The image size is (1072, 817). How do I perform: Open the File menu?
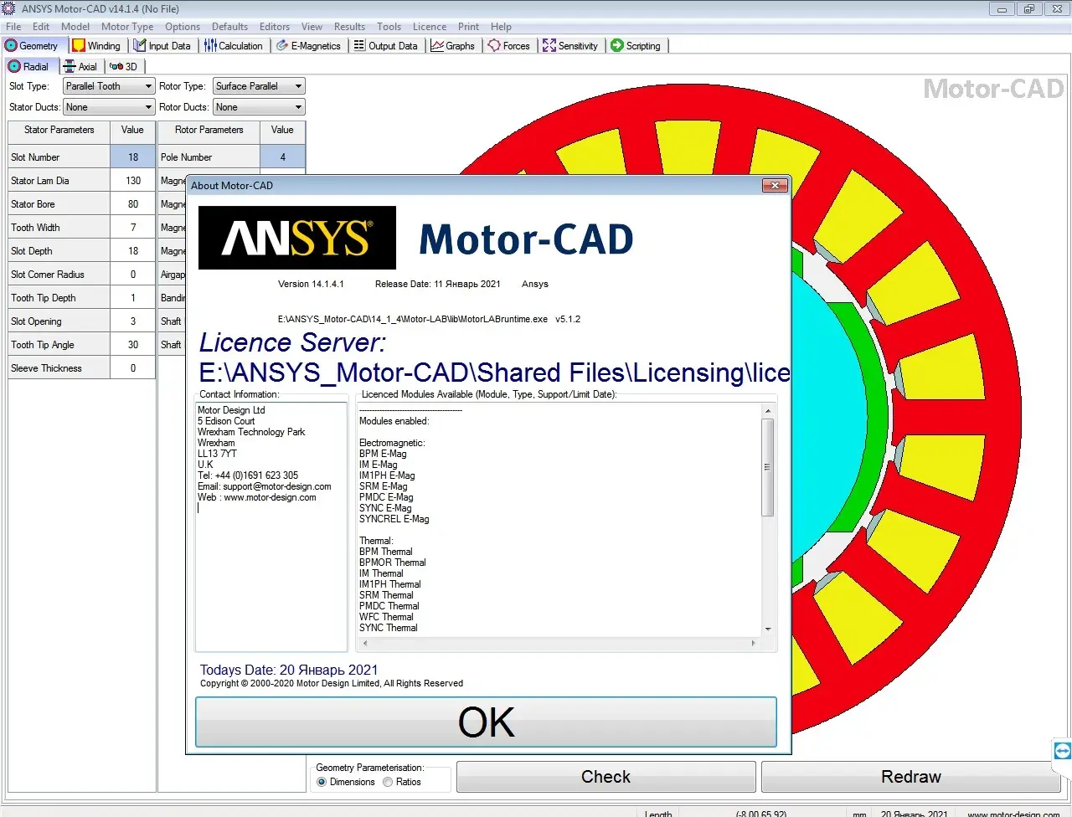click(13, 27)
